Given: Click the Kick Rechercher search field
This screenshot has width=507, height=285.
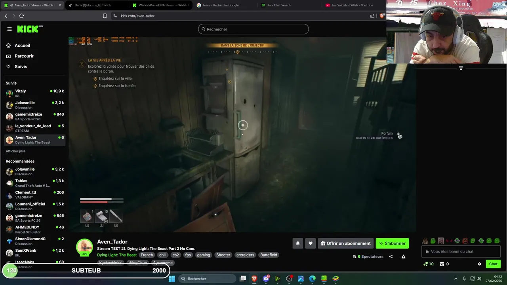Looking at the screenshot, I should click(253, 29).
